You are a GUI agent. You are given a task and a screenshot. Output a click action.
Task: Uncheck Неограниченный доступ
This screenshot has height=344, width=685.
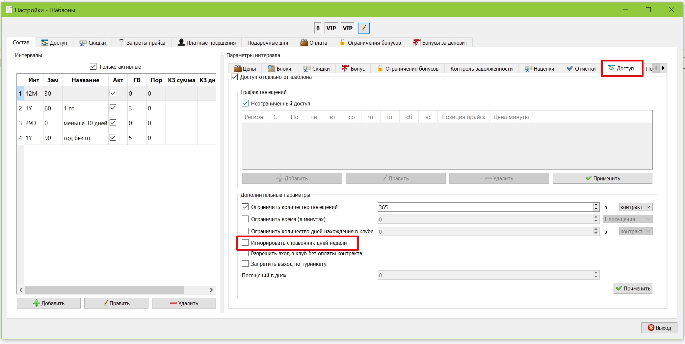click(x=245, y=103)
